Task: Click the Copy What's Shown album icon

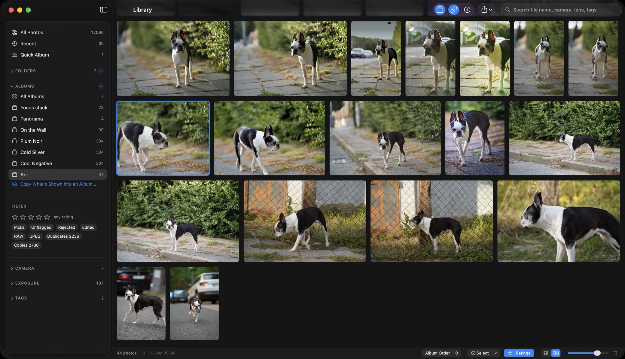Action: (14, 184)
